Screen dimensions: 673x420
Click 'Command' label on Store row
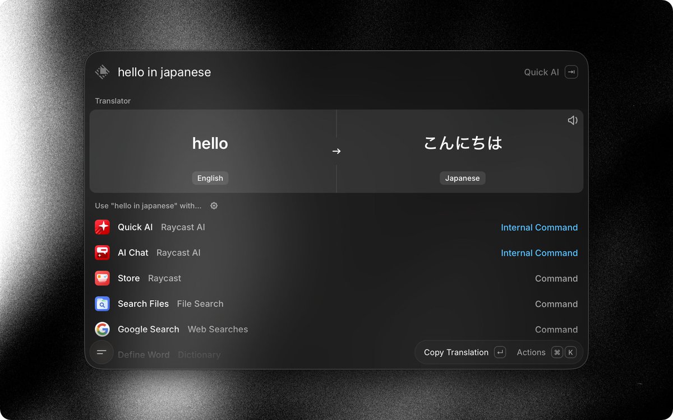(x=556, y=278)
